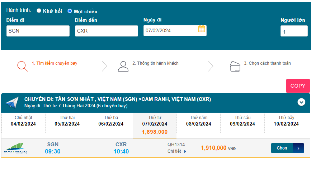Viewport: 311px width, 191px height.
Task: Choose flight with the Chọn button
Action: [x=282, y=148]
